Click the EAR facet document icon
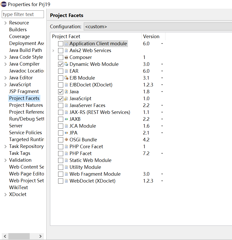The height and width of the screenshot is (240, 232). [66, 71]
